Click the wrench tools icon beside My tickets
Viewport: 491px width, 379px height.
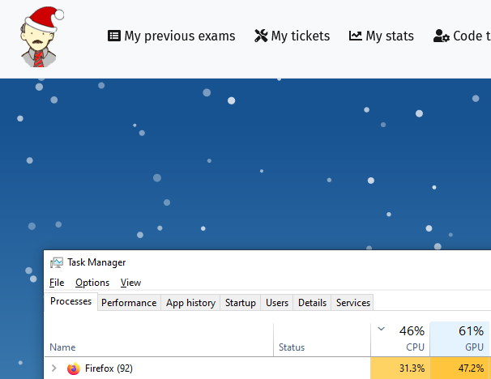261,36
